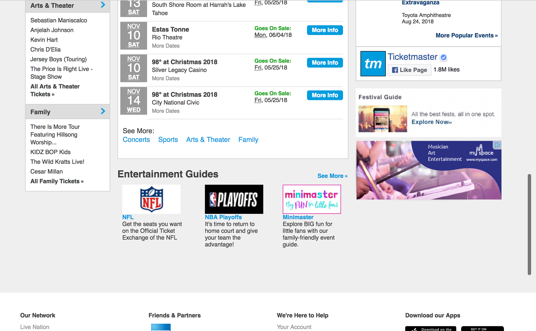This screenshot has height=331, width=536.
Task: Open More Dates under City National Civic
Action: point(166,111)
